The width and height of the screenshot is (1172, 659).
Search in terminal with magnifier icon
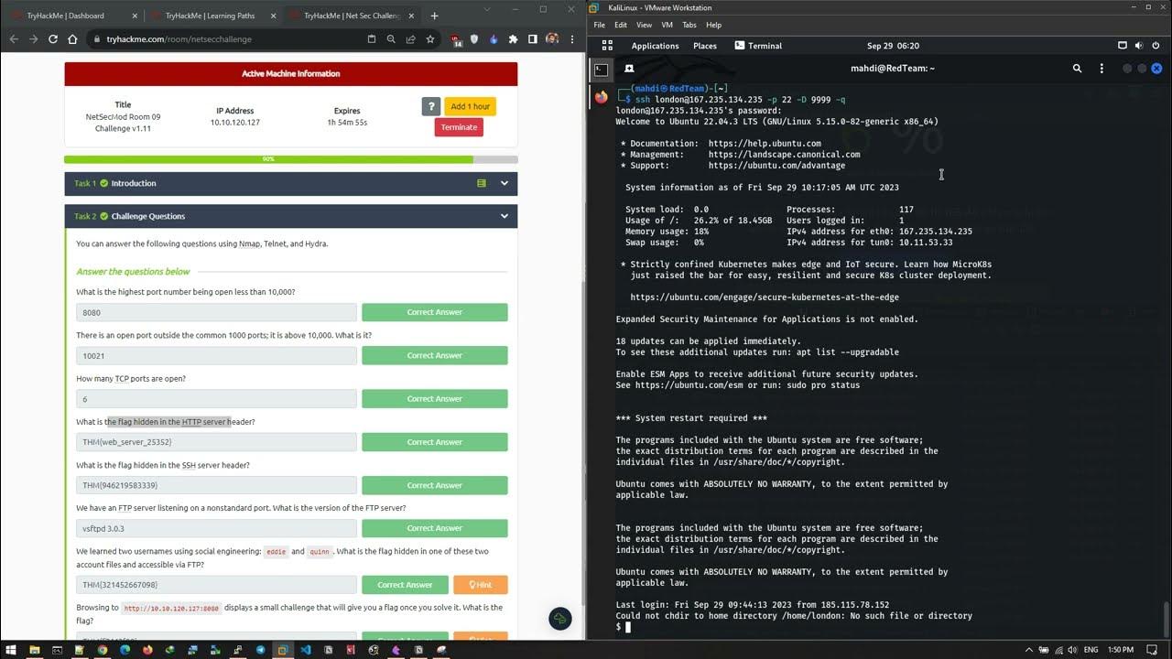tap(1077, 69)
